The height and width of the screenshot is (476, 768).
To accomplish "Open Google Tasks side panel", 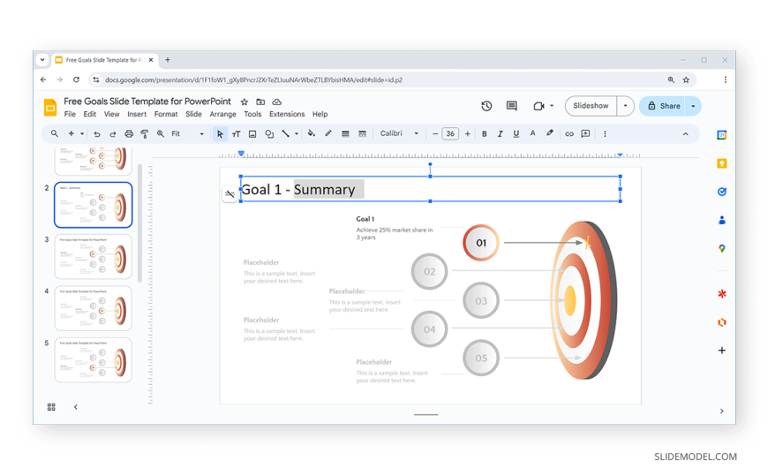I will [721, 192].
